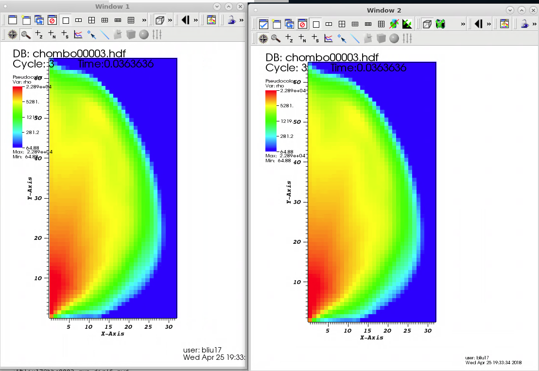Click the green X icon in Window 2
Screen dimensions: 539x371
pos(440,24)
